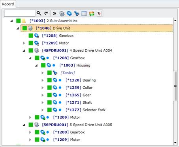Click the blue dot beside Bearing
Screen dimensions: 179x147
click(60, 80)
